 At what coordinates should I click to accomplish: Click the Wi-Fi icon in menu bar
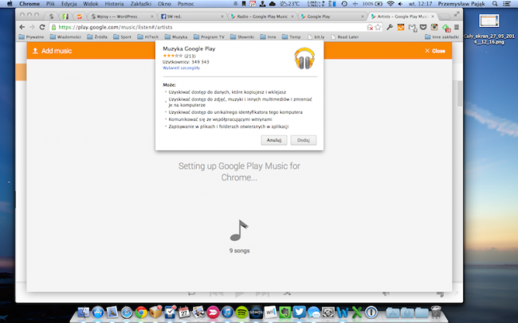click(390, 4)
